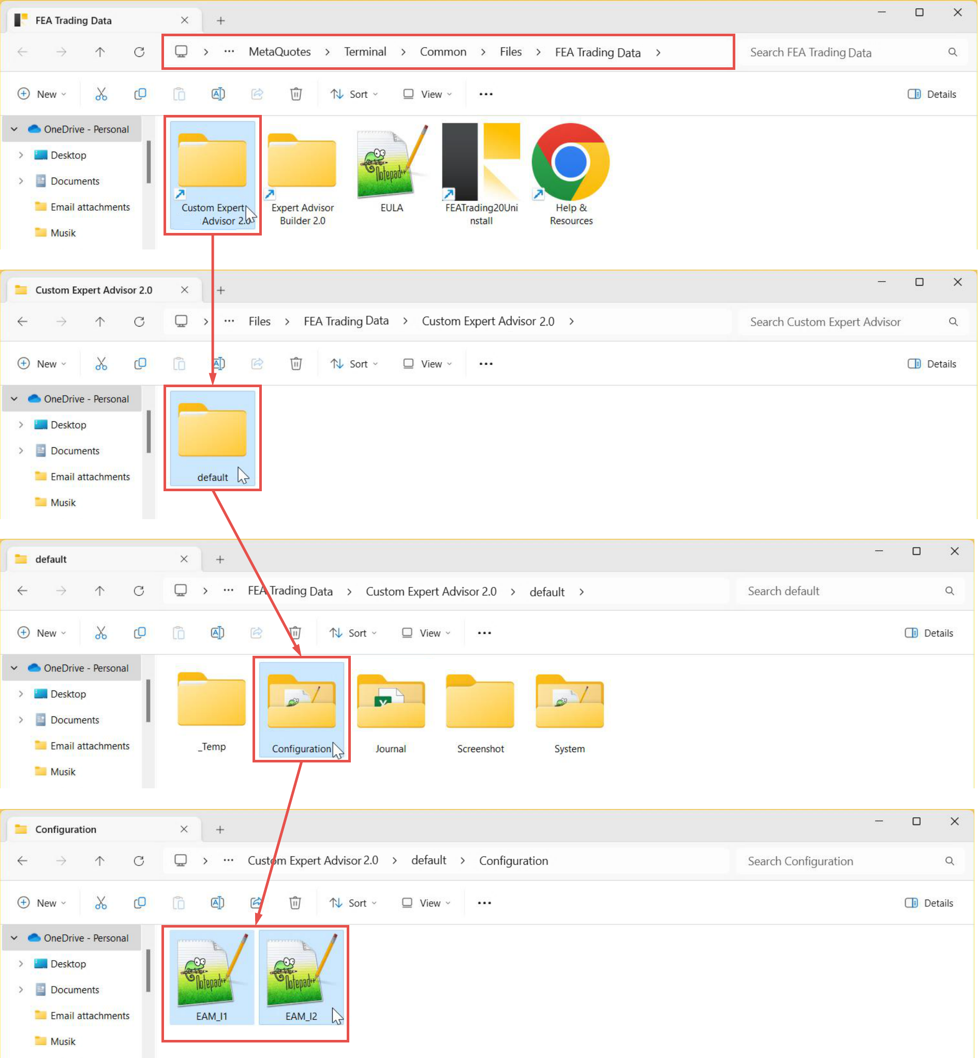Screen dimensions: 978x1058
Task: Open Sort dropdown in FEA Trading Data window
Action: (354, 94)
